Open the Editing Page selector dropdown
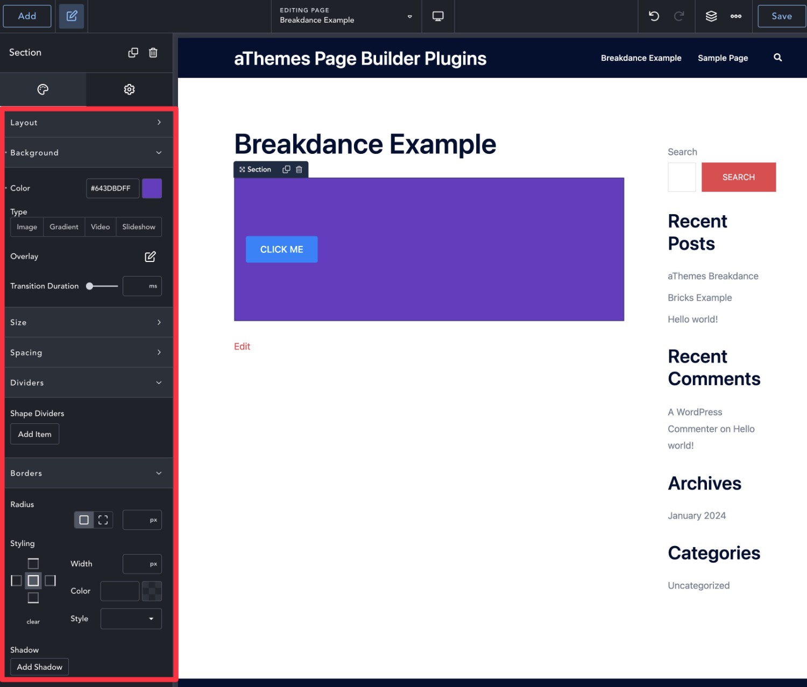807x687 pixels. click(346, 16)
